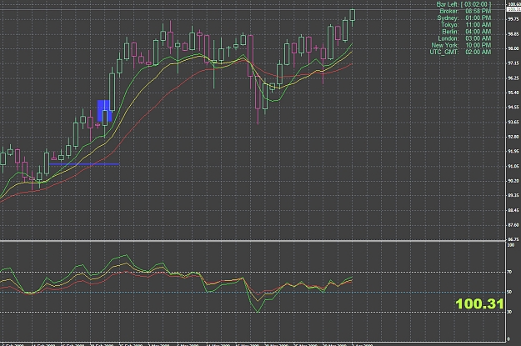Image resolution: width=521 pixels, height=346 pixels.
Task: Click the indicator scale 0 label
Action: [508, 339]
